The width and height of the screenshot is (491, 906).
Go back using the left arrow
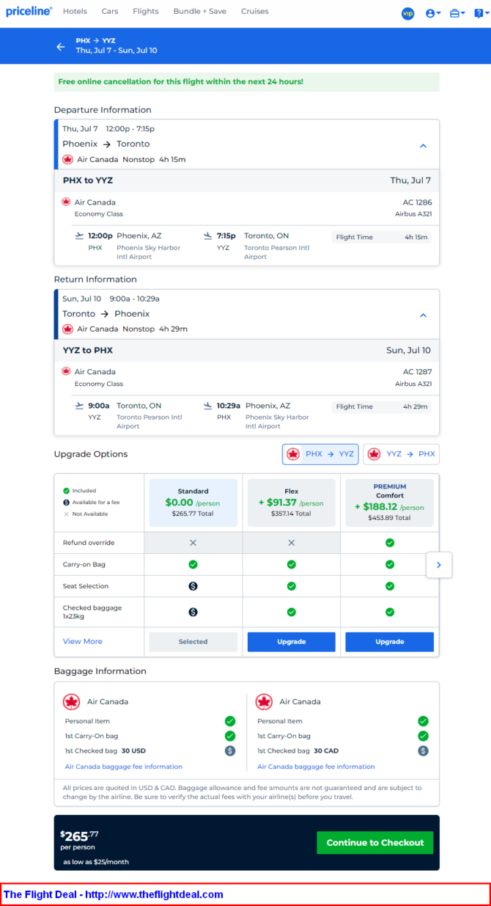tap(61, 46)
